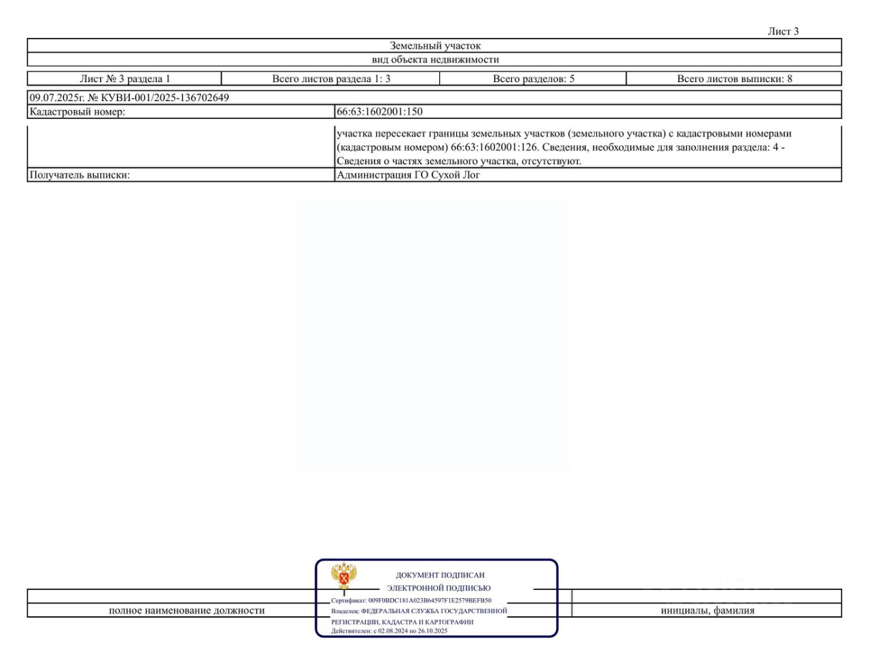Click the 'Сертификат' serial number line
Screen dimensions: 869x672
[411, 601]
